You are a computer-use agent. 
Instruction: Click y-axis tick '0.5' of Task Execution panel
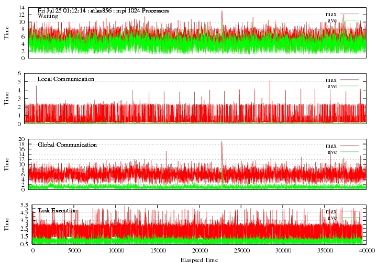[24, 244]
